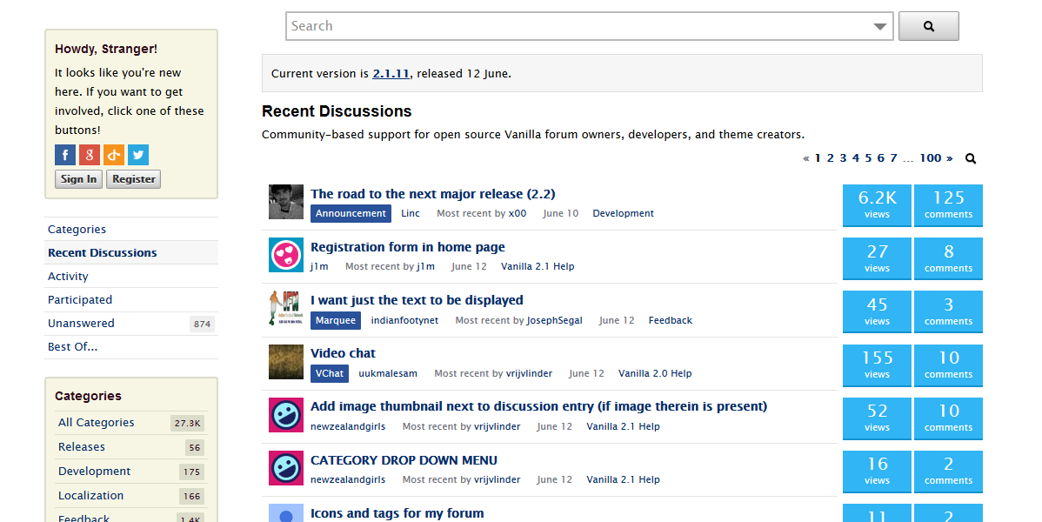
Task: Open 'I want just the text to be displayed'
Action: coord(417,300)
